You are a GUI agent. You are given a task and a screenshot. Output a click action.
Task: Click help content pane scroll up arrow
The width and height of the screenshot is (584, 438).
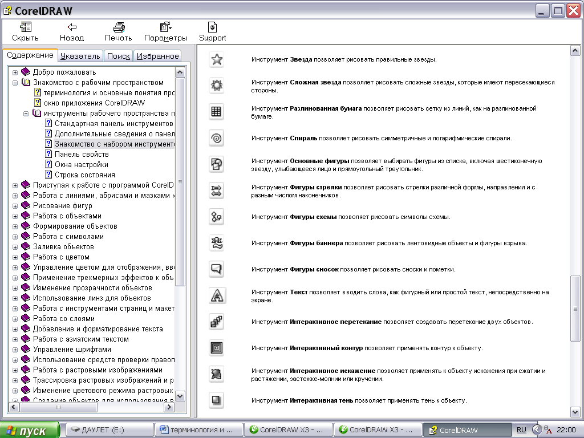click(575, 51)
